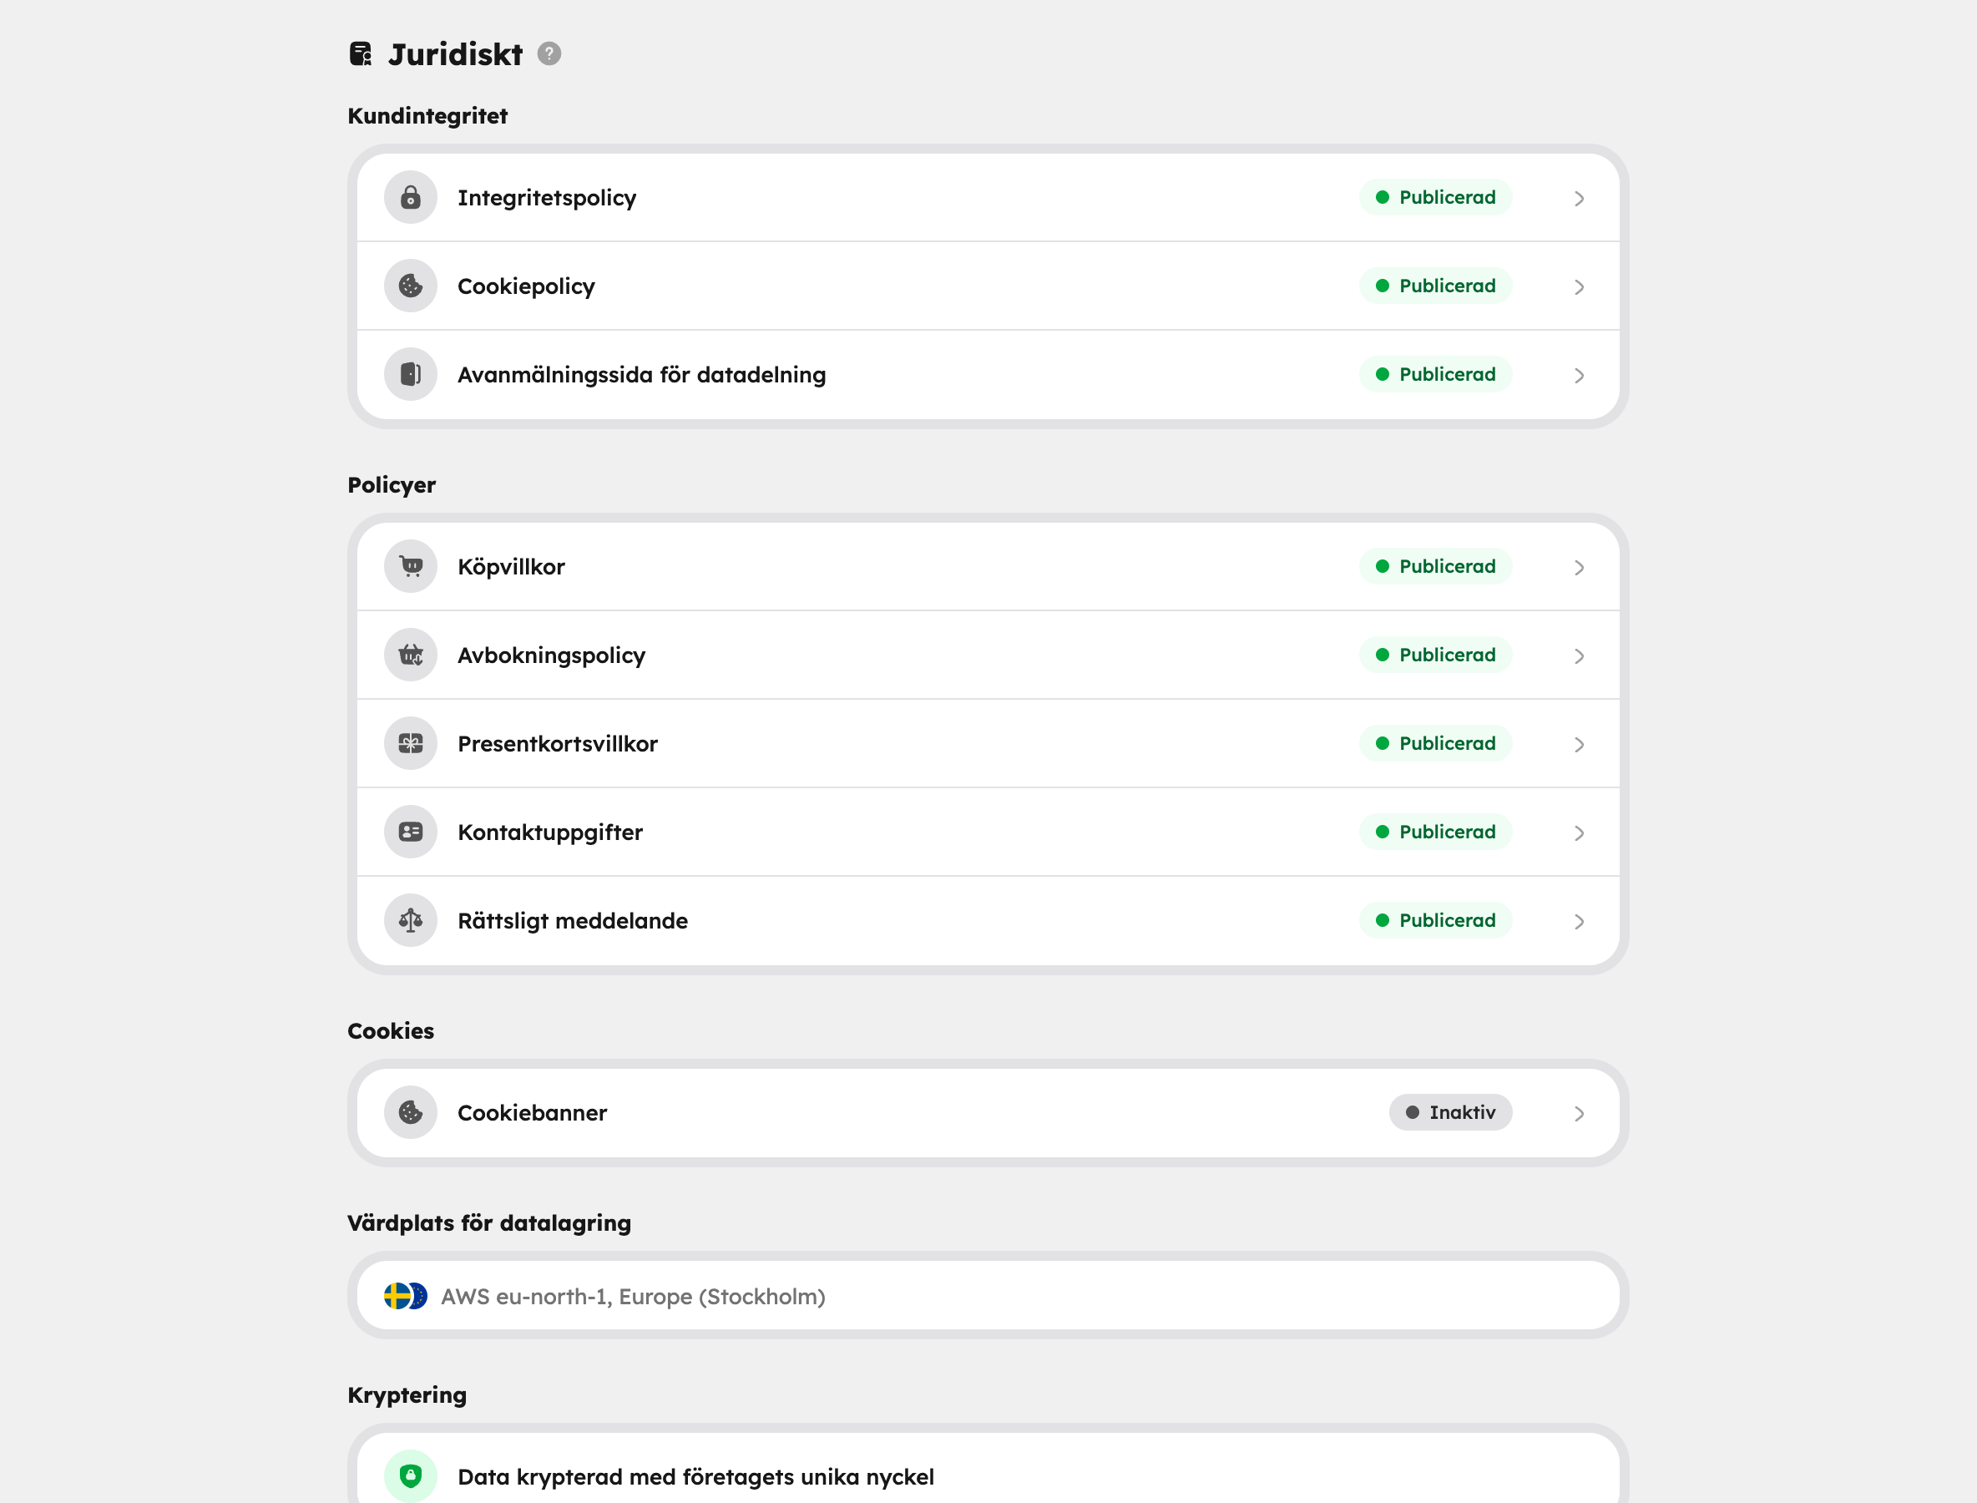Open the Avbokningspolicy row label
Viewport: 1977px width, 1503px height.
pyautogui.click(x=551, y=655)
